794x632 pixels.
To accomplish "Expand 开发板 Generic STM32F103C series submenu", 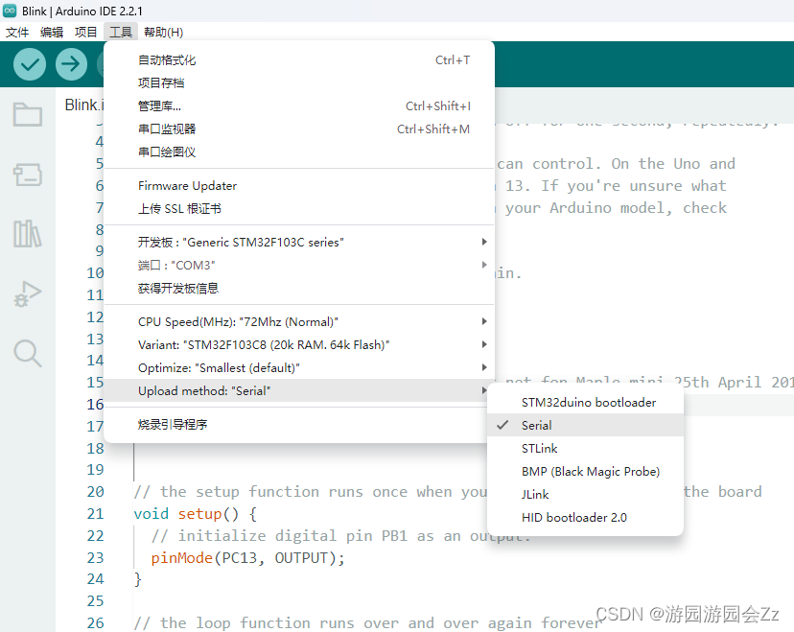I will point(299,242).
